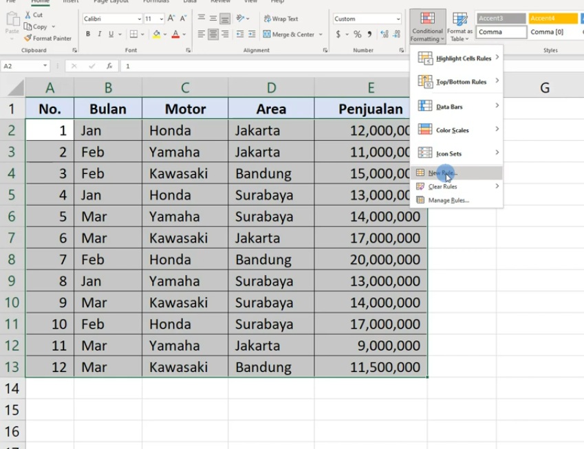This screenshot has height=449, width=584.
Task: Open Clear Rules submenu
Action: pos(457,186)
